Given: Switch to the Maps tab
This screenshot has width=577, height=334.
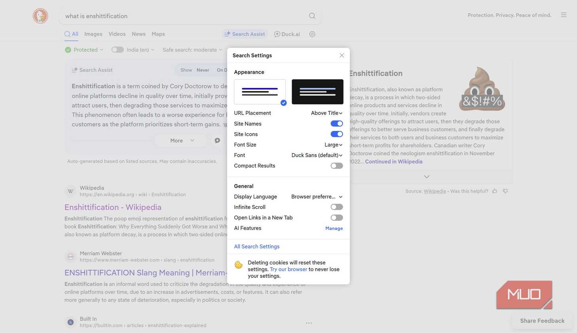Looking at the screenshot, I should 158,34.
